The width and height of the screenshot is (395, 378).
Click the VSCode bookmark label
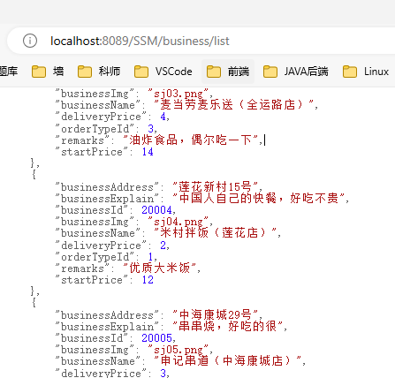[174, 72]
